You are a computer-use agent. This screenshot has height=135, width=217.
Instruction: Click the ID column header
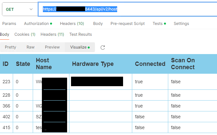[x=6, y=64]
